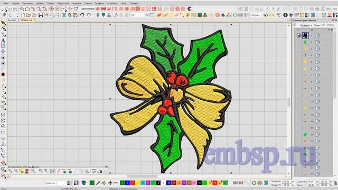This screenshot has height=190, width=338.
Task: Click the dark crescent 'C' icon
Action: point(190,9)
